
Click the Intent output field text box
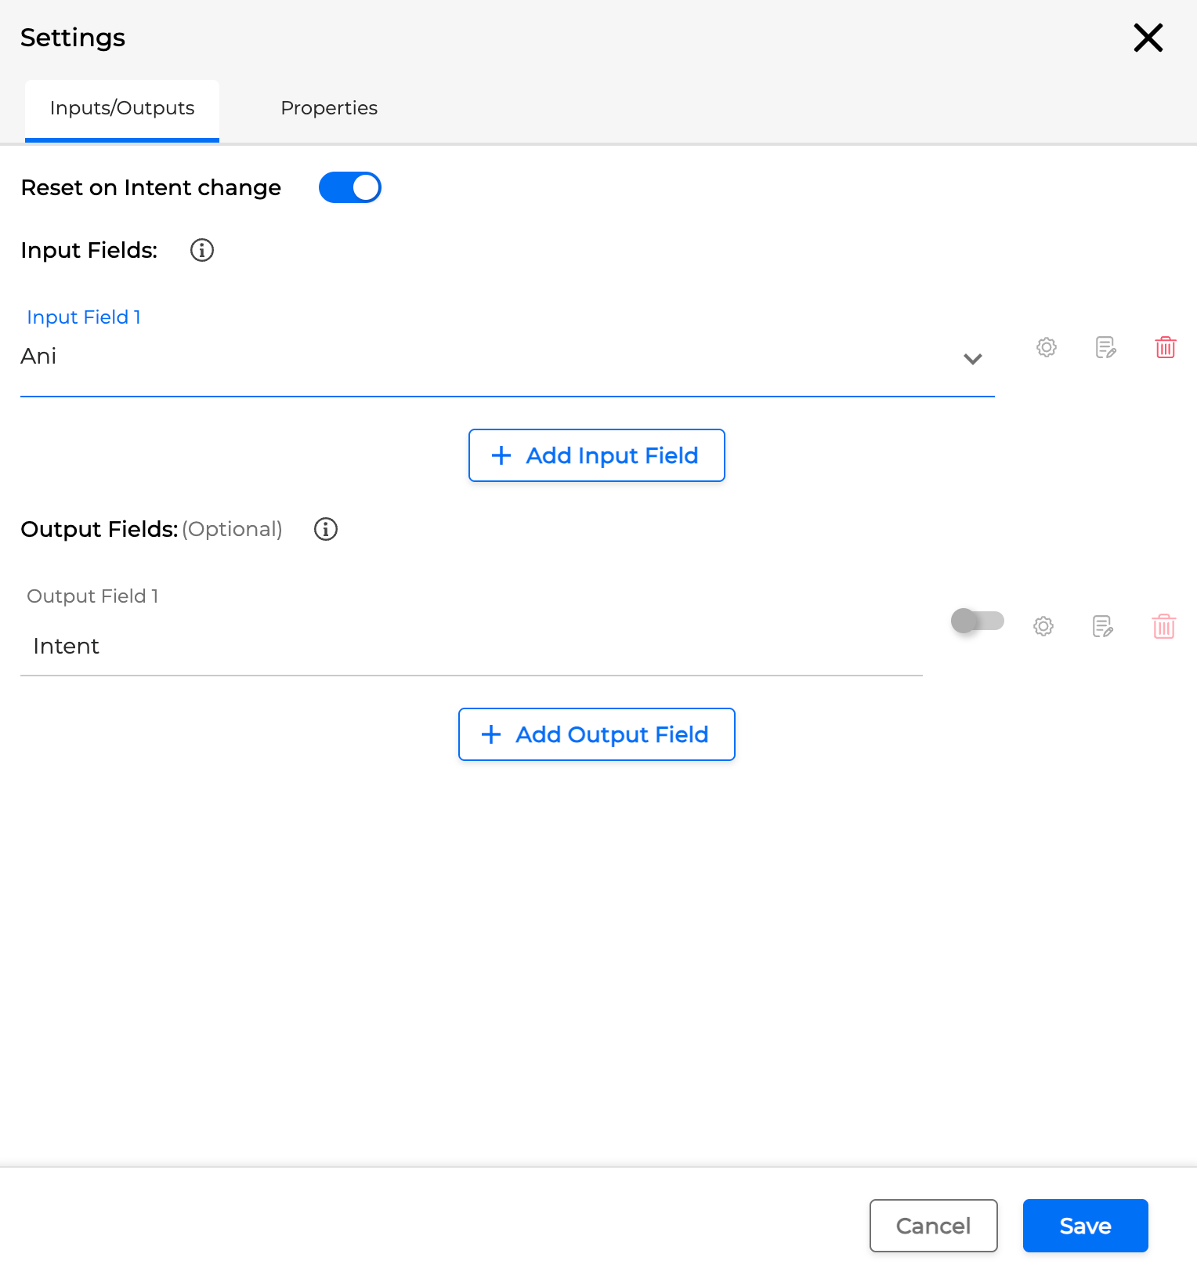pyautogui.click(x=470, y=647)
